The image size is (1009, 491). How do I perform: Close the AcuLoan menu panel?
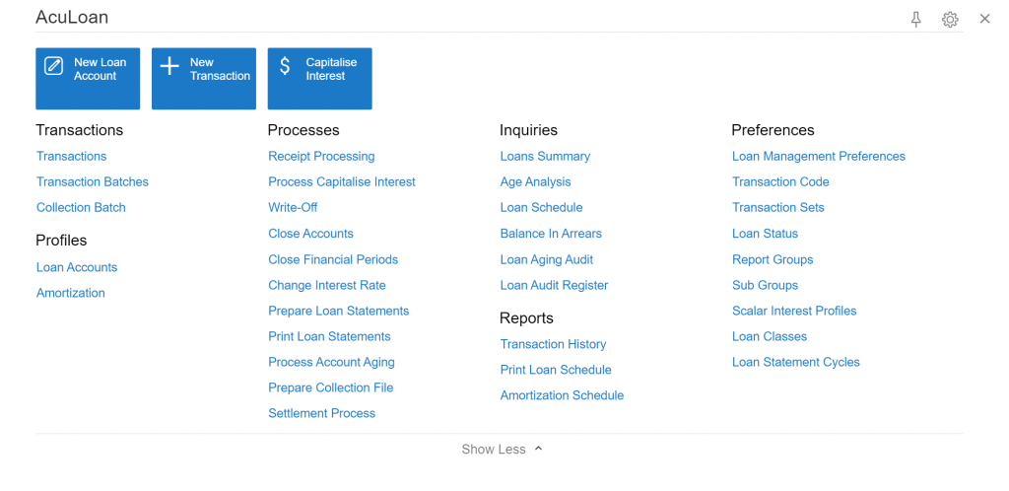[x=984, y=19]
